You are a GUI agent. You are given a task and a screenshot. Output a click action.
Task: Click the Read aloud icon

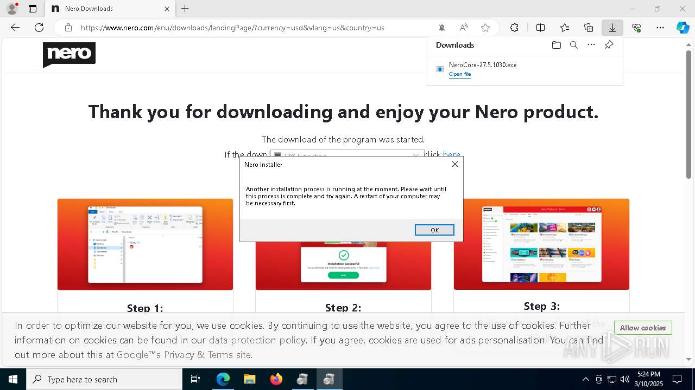coord(464,28)
